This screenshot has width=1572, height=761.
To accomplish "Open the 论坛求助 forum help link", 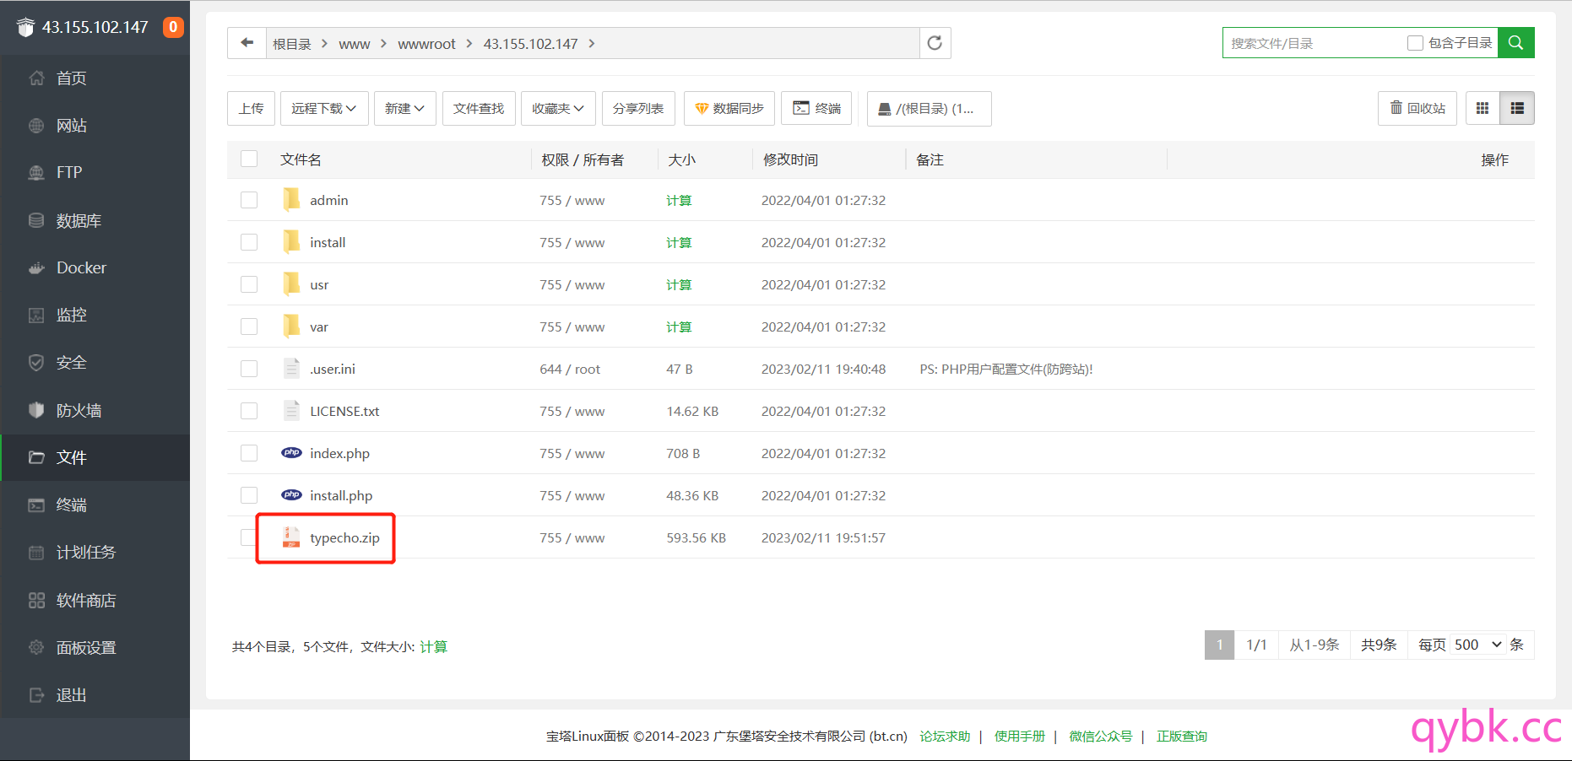I will (945, 736).
